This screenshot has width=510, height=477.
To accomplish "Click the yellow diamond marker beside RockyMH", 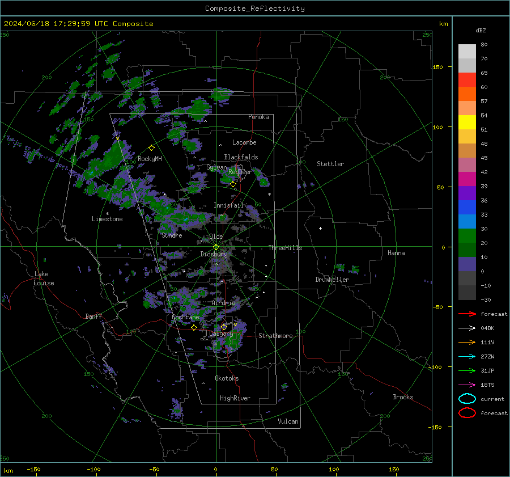I will tap(151, 148).
